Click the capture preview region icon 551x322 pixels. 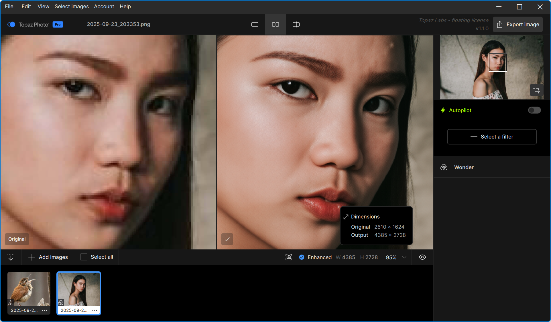click(x=289, y=257)
